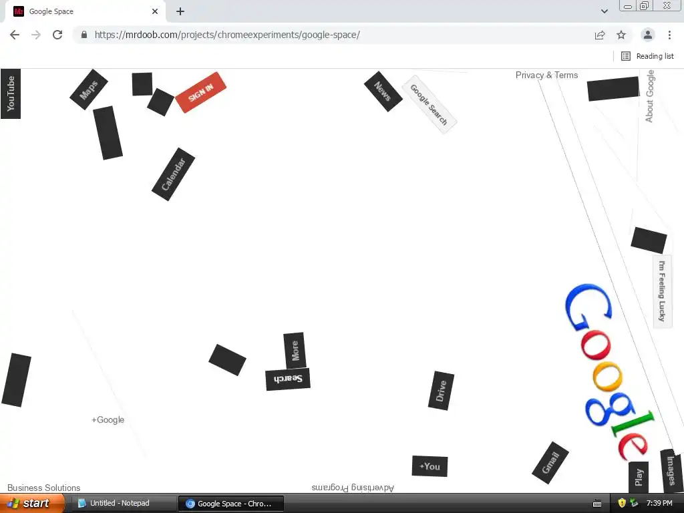Click the floating YouTube button
The width and height of the screenshot is (684, 513).
pyautogui.click(x=11, y=94)
